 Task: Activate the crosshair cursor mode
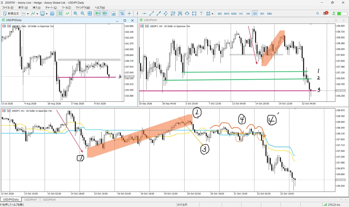[x=129, y=14]
